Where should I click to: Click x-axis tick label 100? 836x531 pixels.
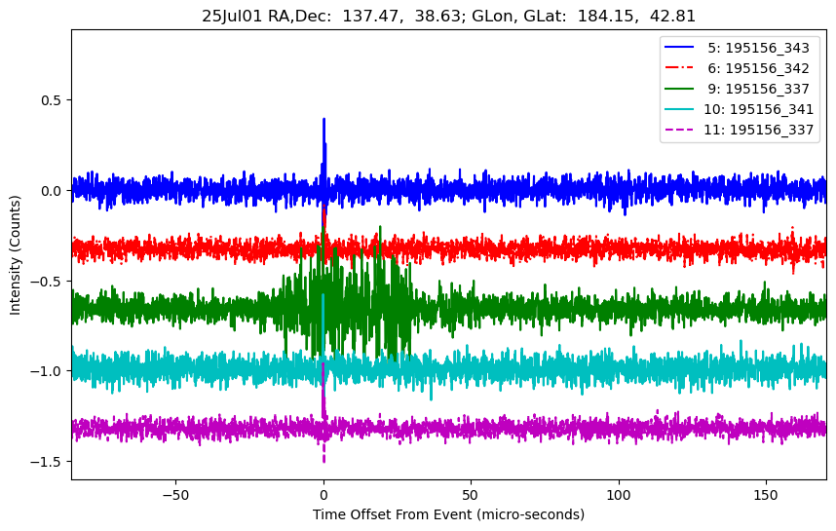[x=619, y=495]
